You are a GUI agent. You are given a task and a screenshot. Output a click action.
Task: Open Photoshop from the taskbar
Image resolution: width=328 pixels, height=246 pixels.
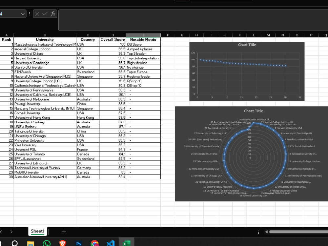click(x=78, y=243)
